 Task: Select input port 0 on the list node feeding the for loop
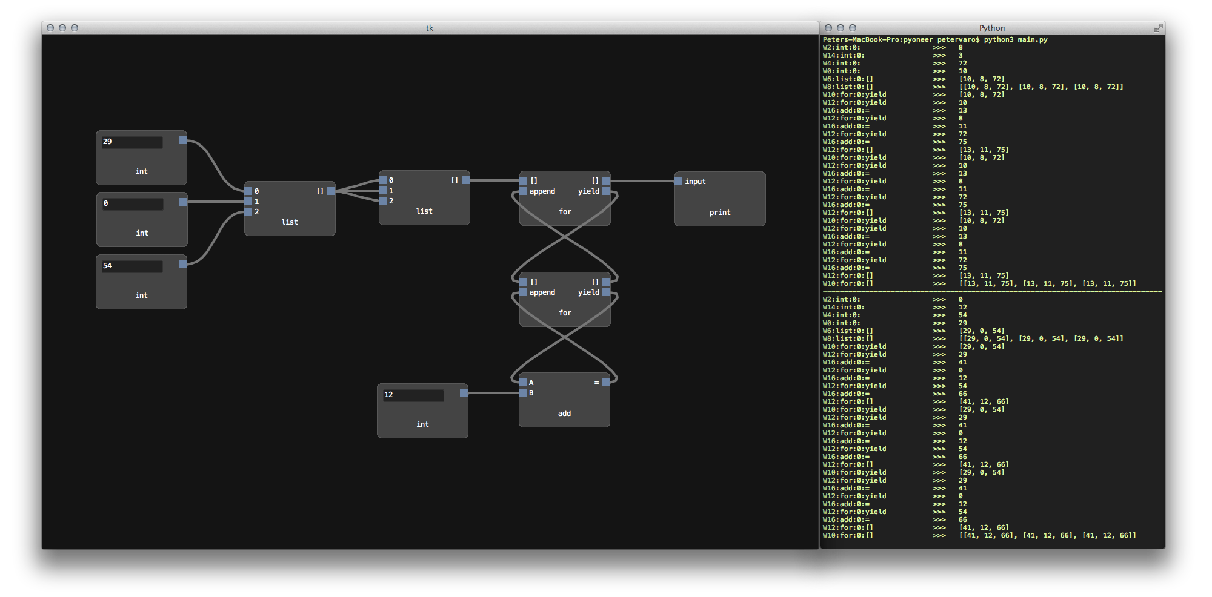[x=382, y=180]
